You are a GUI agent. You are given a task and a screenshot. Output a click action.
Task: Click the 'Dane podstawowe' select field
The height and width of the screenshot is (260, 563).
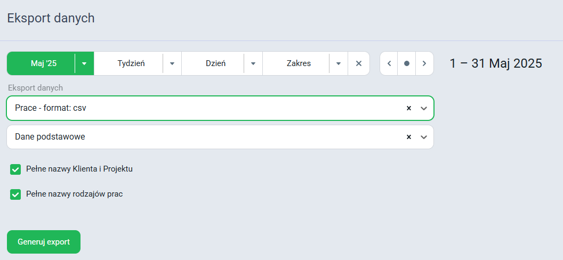pyautogui.click(x=220, y=137)
